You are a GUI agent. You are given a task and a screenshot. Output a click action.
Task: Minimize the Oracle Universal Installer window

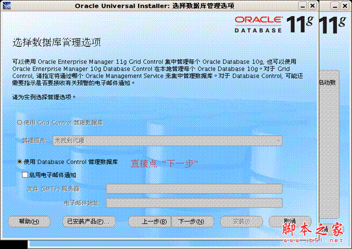[x=303, y=5]
